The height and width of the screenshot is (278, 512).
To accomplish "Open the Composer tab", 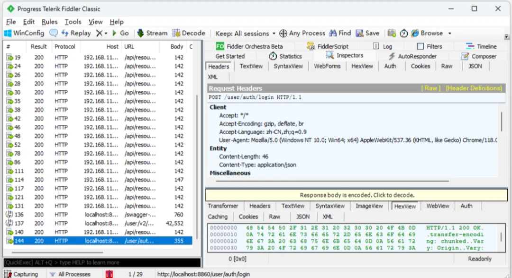I will [x=479, y=56].
